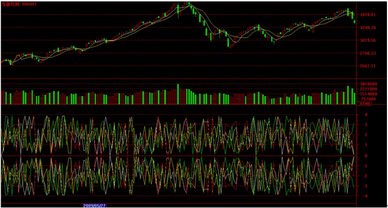Click the 1514000 volume axis label
This screenshot has height=208, width=388.
(x=369, y=94)
